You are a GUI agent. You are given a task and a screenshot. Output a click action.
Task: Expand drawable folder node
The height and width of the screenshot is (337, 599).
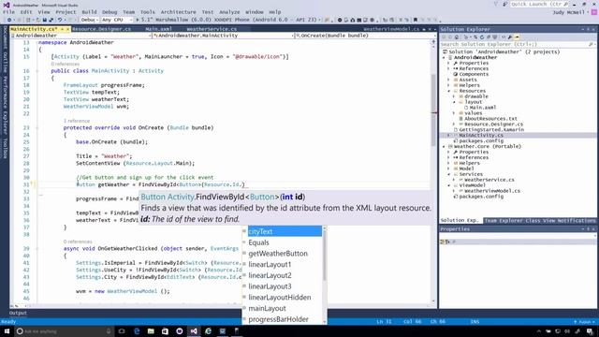coord(454,96)
